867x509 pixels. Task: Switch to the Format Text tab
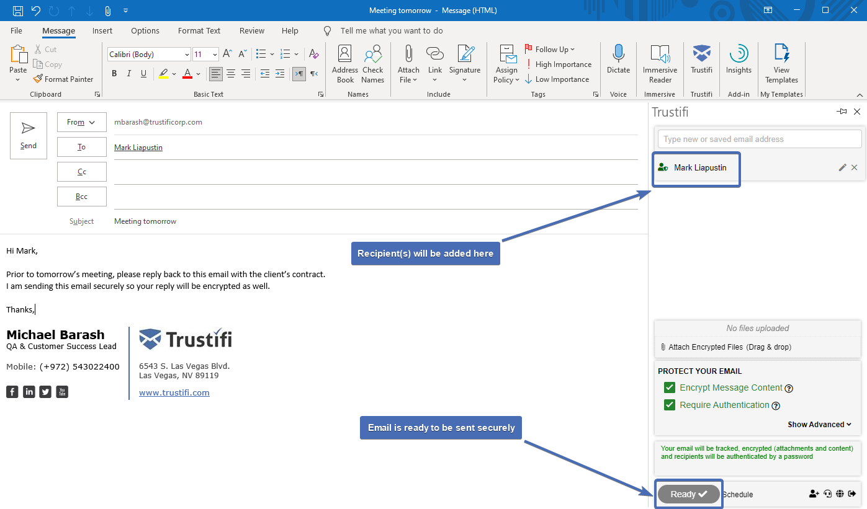click(x=199, y=30)
